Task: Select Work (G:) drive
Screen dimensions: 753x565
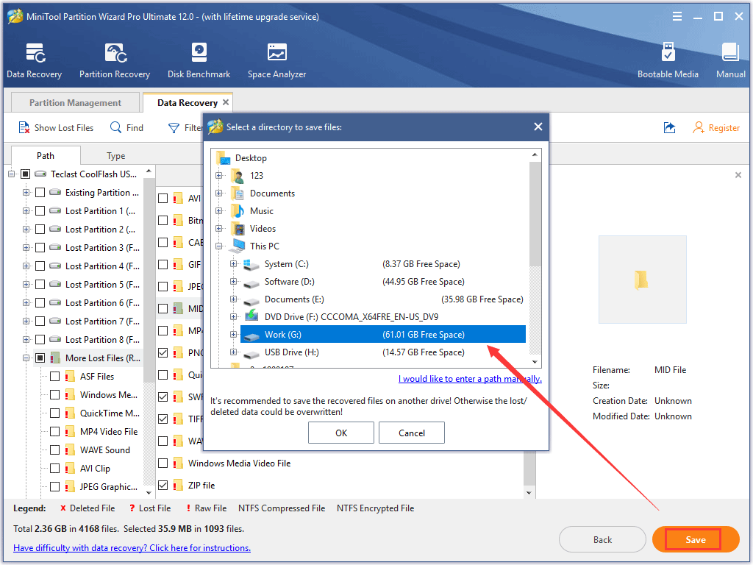Action: point(382,335)
